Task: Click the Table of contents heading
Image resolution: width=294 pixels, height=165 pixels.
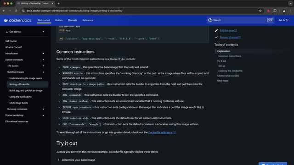Action: 226,45
